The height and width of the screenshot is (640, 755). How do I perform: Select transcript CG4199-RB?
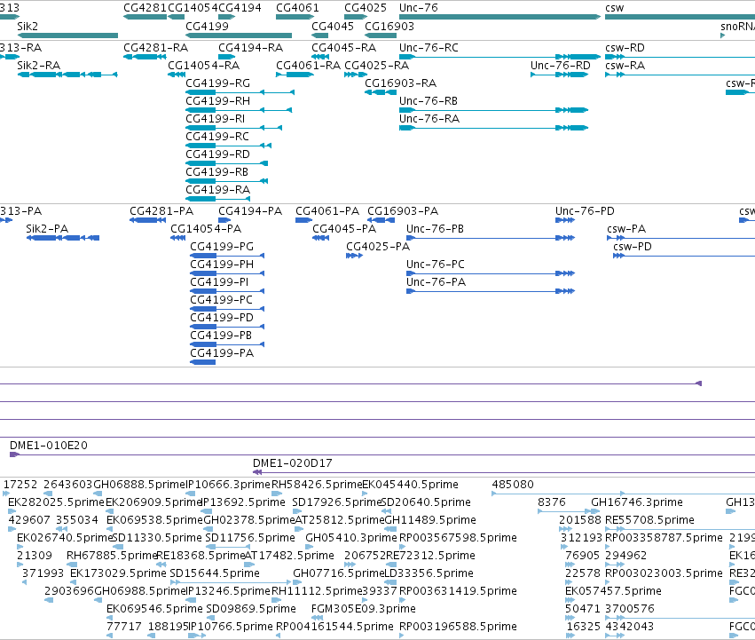click(x=227, y=181)
